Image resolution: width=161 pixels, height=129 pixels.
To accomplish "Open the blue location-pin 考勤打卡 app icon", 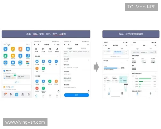I will click(5, 49).
